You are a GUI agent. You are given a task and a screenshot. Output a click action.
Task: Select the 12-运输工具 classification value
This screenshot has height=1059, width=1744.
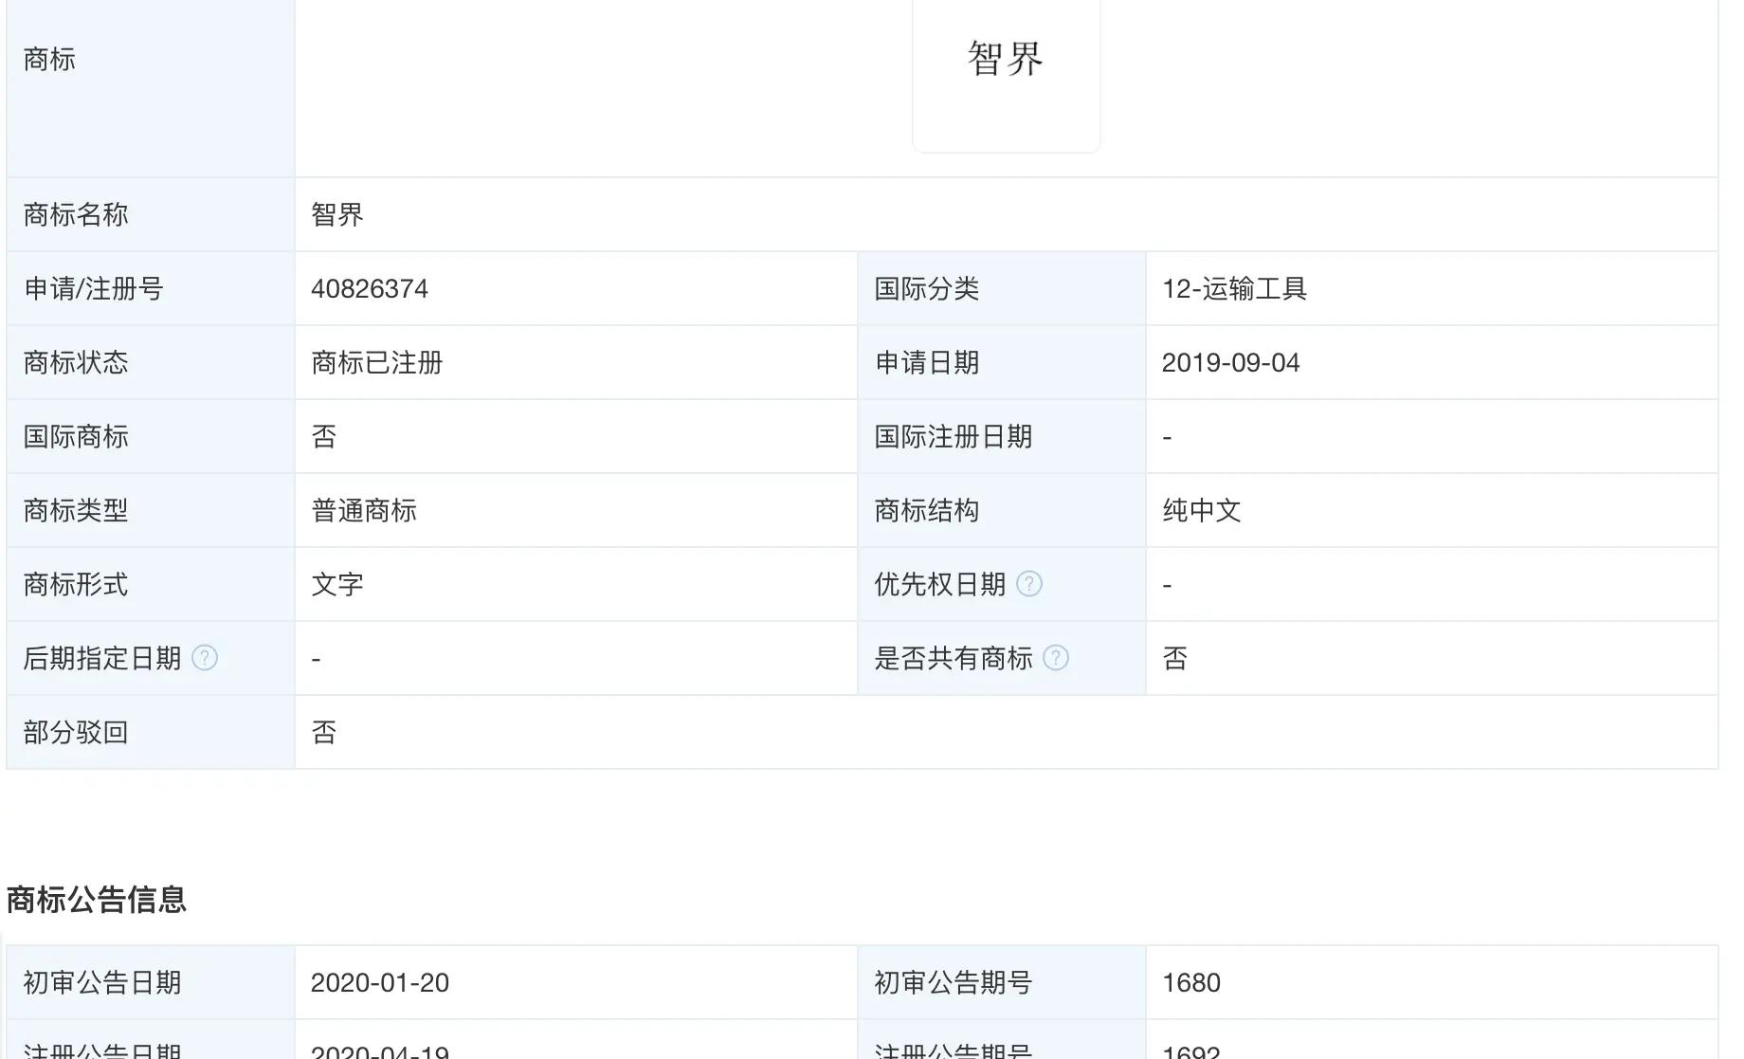1234,288
